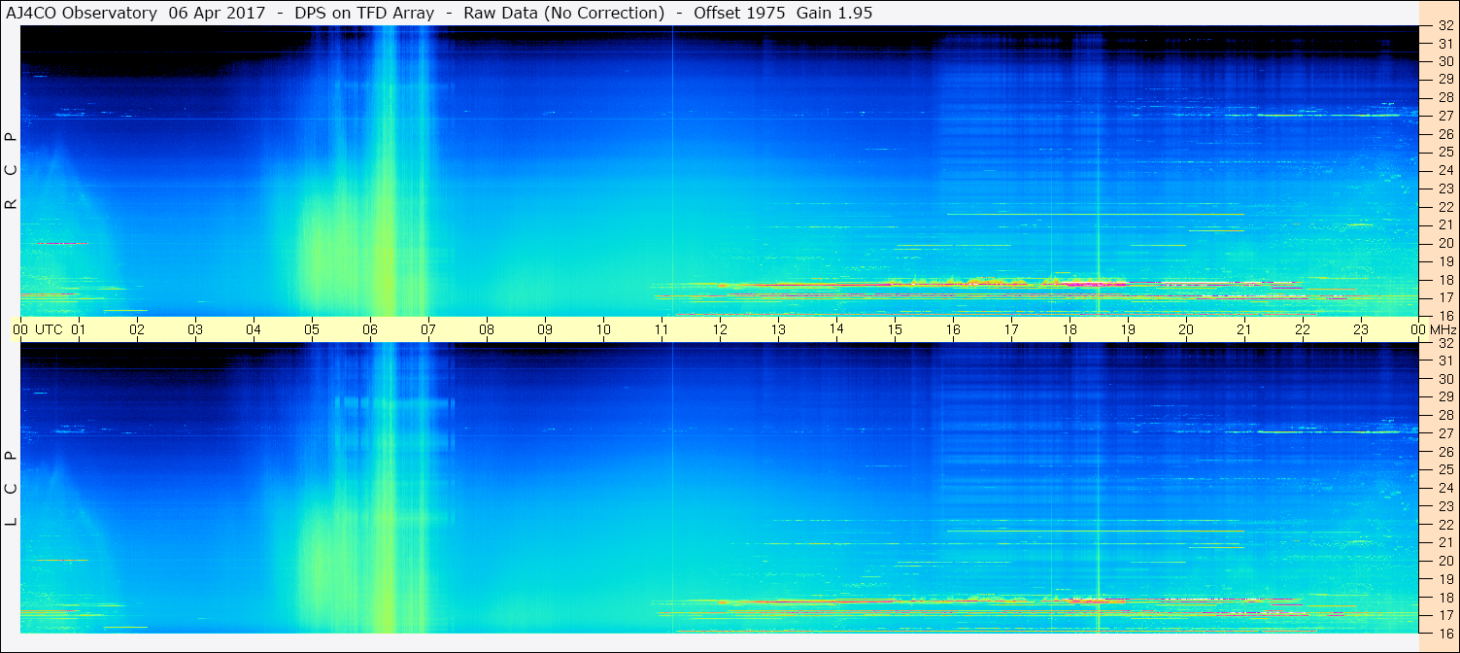Select the 21 hour mark on time axis
Screen dimensions: 1460x653
pos(1244,329)
